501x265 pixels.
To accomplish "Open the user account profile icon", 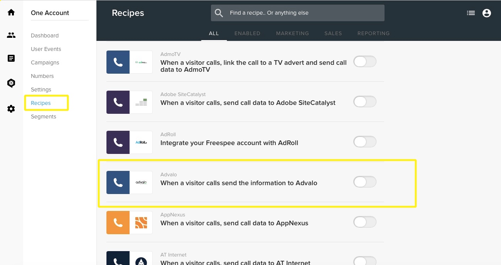I will [x=487, y=13].
